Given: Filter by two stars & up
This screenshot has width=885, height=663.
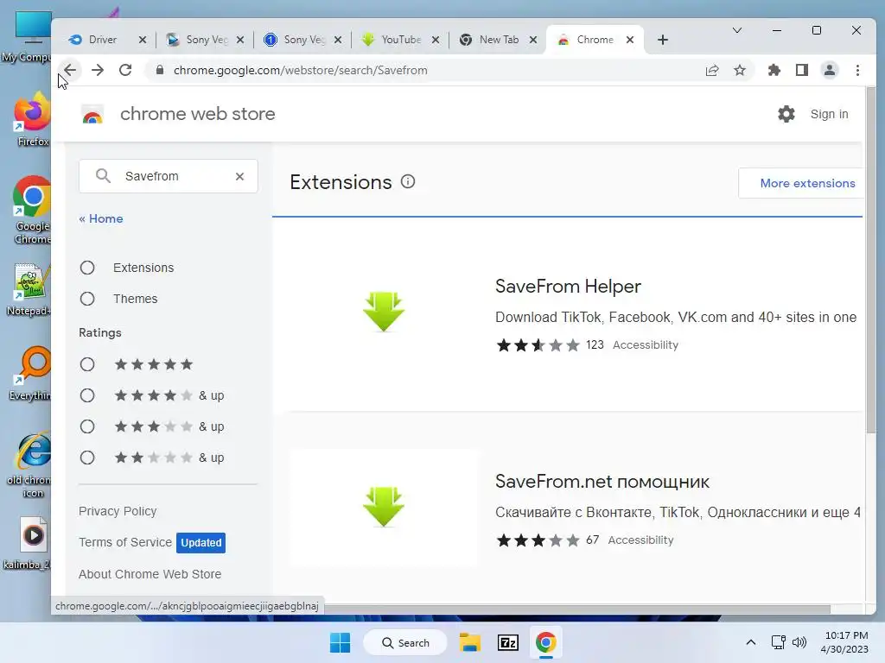Looking at the screenshot, I should 87,458.
